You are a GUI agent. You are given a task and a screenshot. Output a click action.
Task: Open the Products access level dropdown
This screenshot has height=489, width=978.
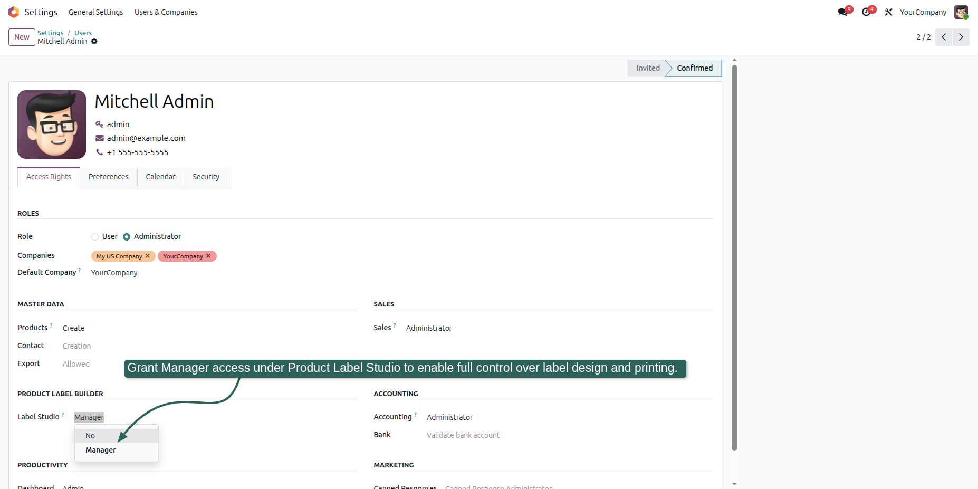[74, 328]
